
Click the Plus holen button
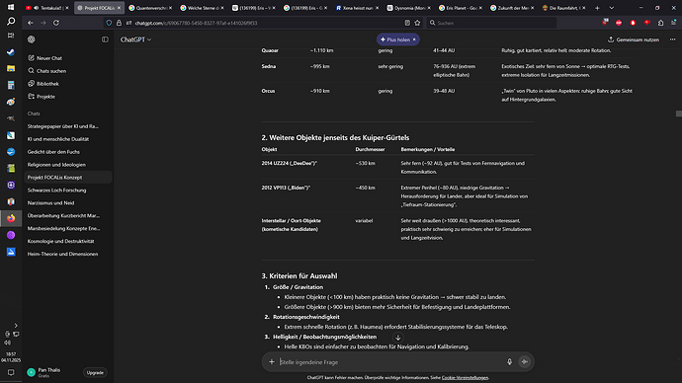395,39
